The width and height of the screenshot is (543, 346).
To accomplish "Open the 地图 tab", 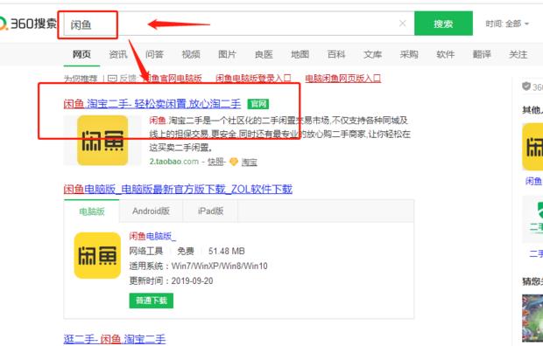I will (300, 54).
